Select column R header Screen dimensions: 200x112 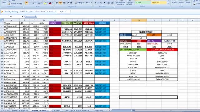tap(139, 20)
